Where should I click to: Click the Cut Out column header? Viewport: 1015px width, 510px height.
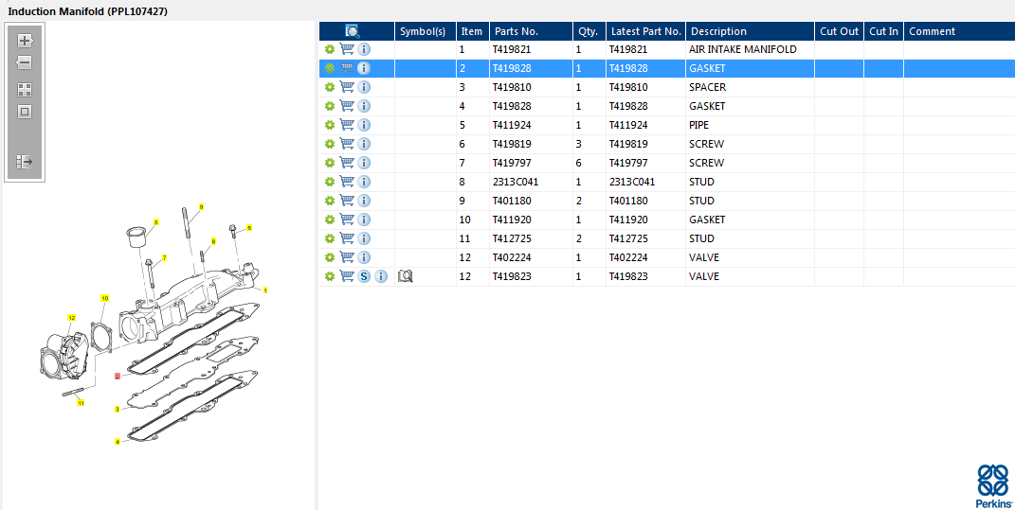[x=839, y=31]
